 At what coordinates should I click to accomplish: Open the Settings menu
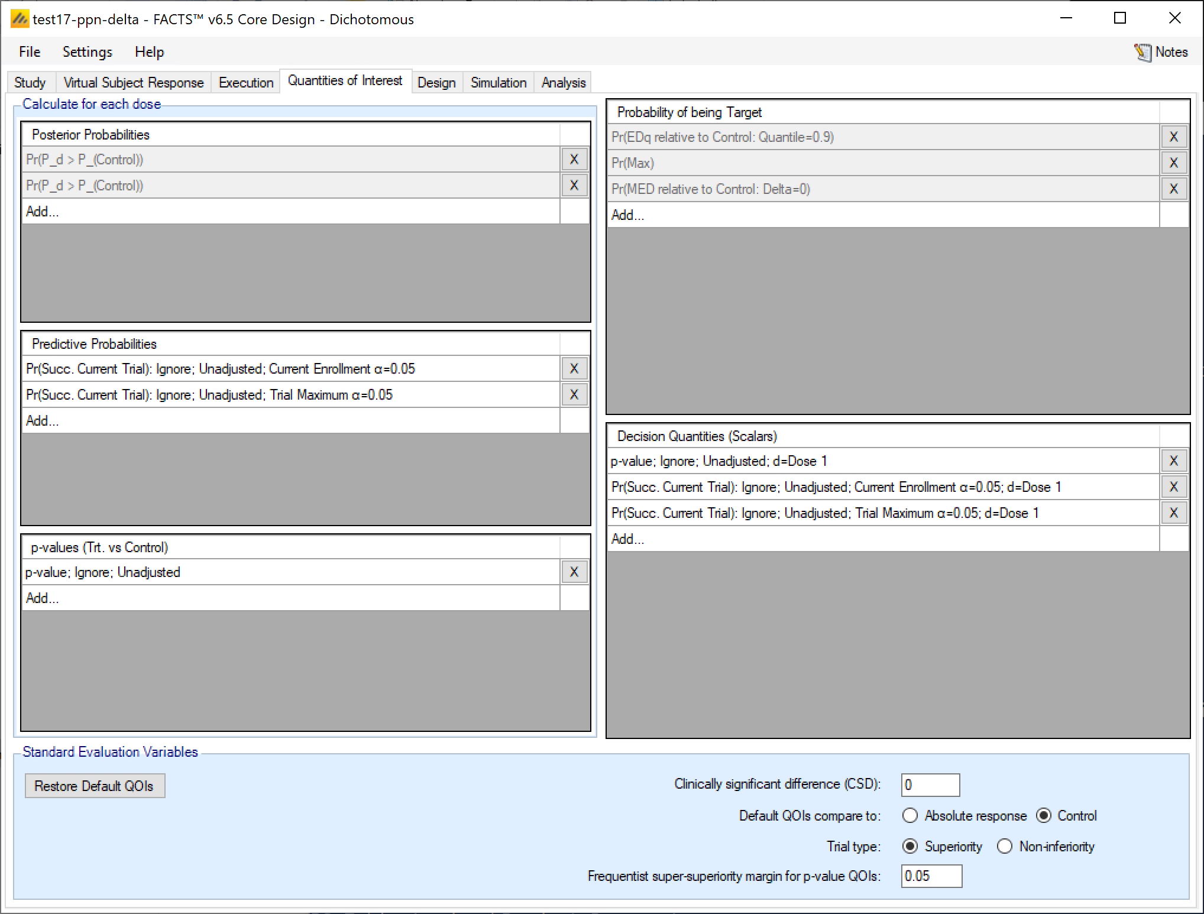coord(87,52)
